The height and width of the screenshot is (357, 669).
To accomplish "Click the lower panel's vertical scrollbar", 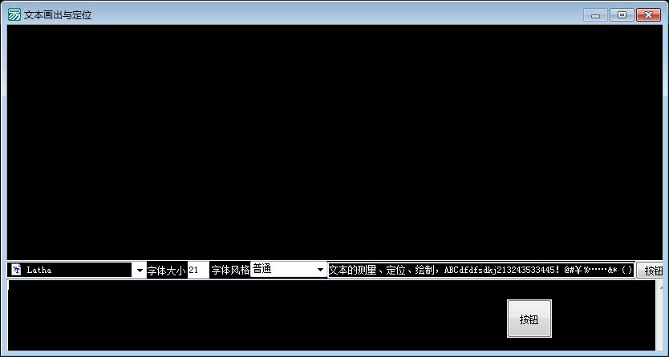I will [659, 315].
